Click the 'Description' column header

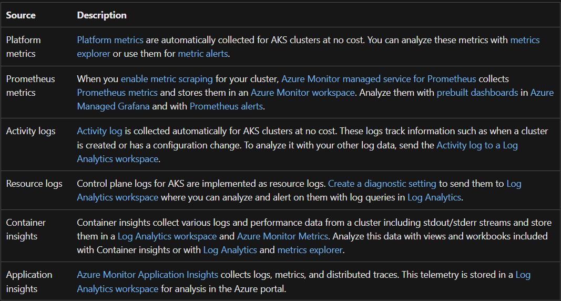[101, 15]
